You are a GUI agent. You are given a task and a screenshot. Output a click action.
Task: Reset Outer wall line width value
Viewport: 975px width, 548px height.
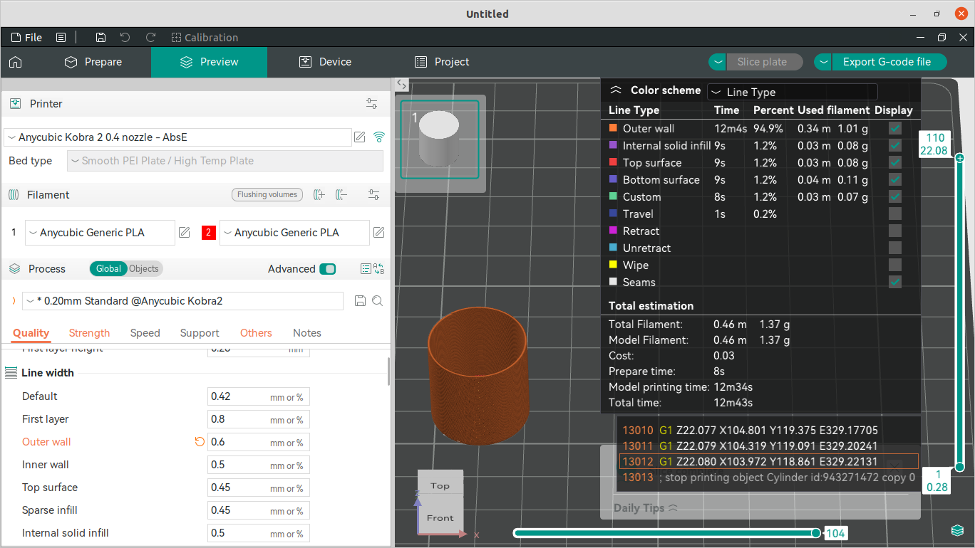pyautogui.click(x=200, y=442)
